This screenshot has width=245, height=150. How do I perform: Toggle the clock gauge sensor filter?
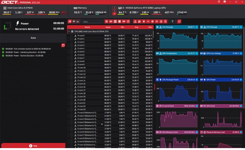(157, 21)
